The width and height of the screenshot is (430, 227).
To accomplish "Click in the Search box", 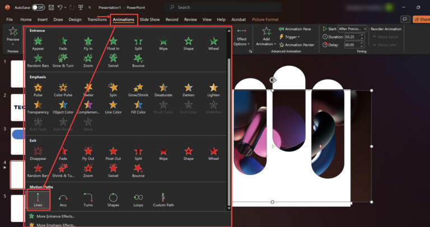I will [x=223, y=8].
